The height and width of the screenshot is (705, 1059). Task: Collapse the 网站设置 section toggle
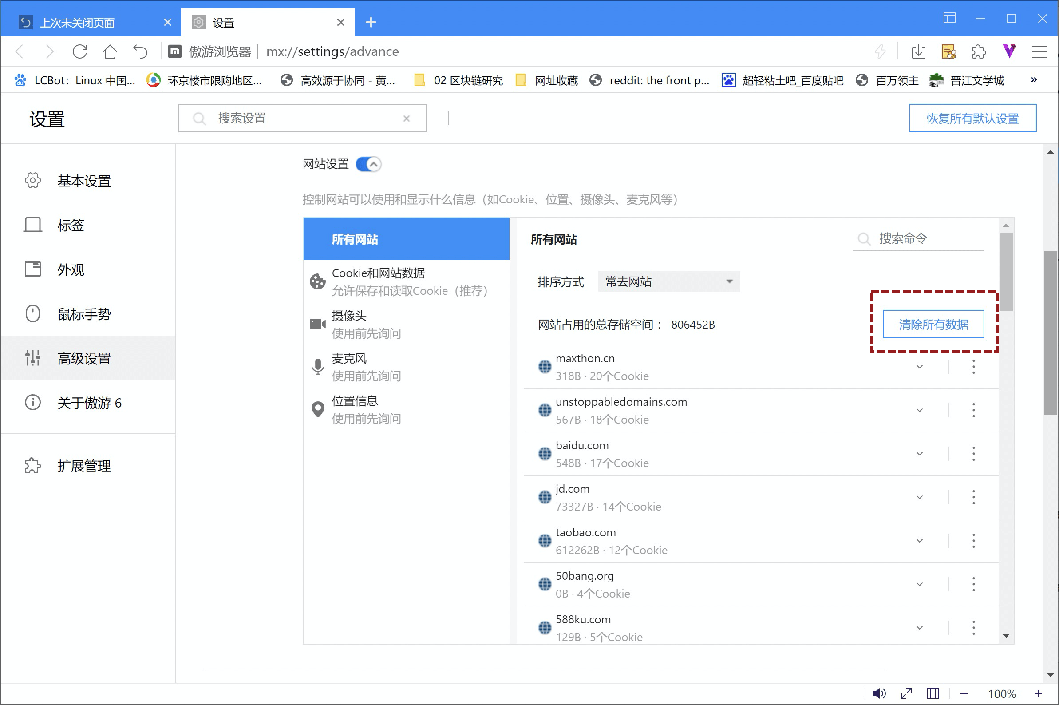pos(368,164)
